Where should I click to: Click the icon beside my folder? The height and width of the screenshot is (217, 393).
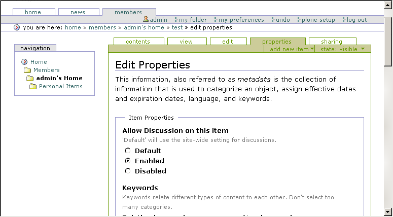point(176,20)
